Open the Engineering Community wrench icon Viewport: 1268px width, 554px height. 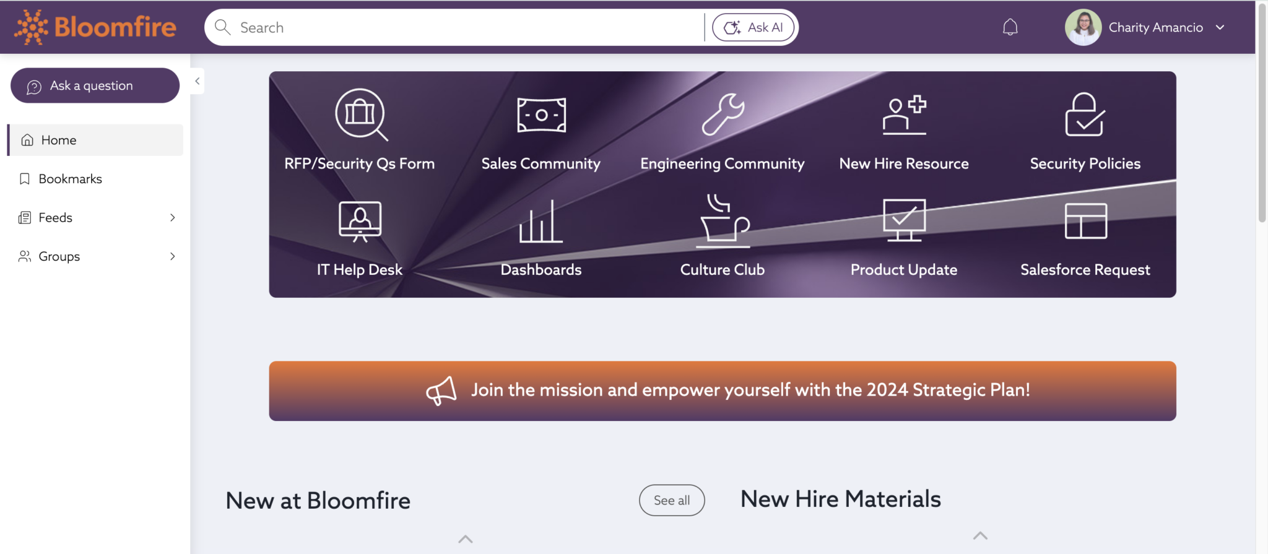(x=723, y=115)
